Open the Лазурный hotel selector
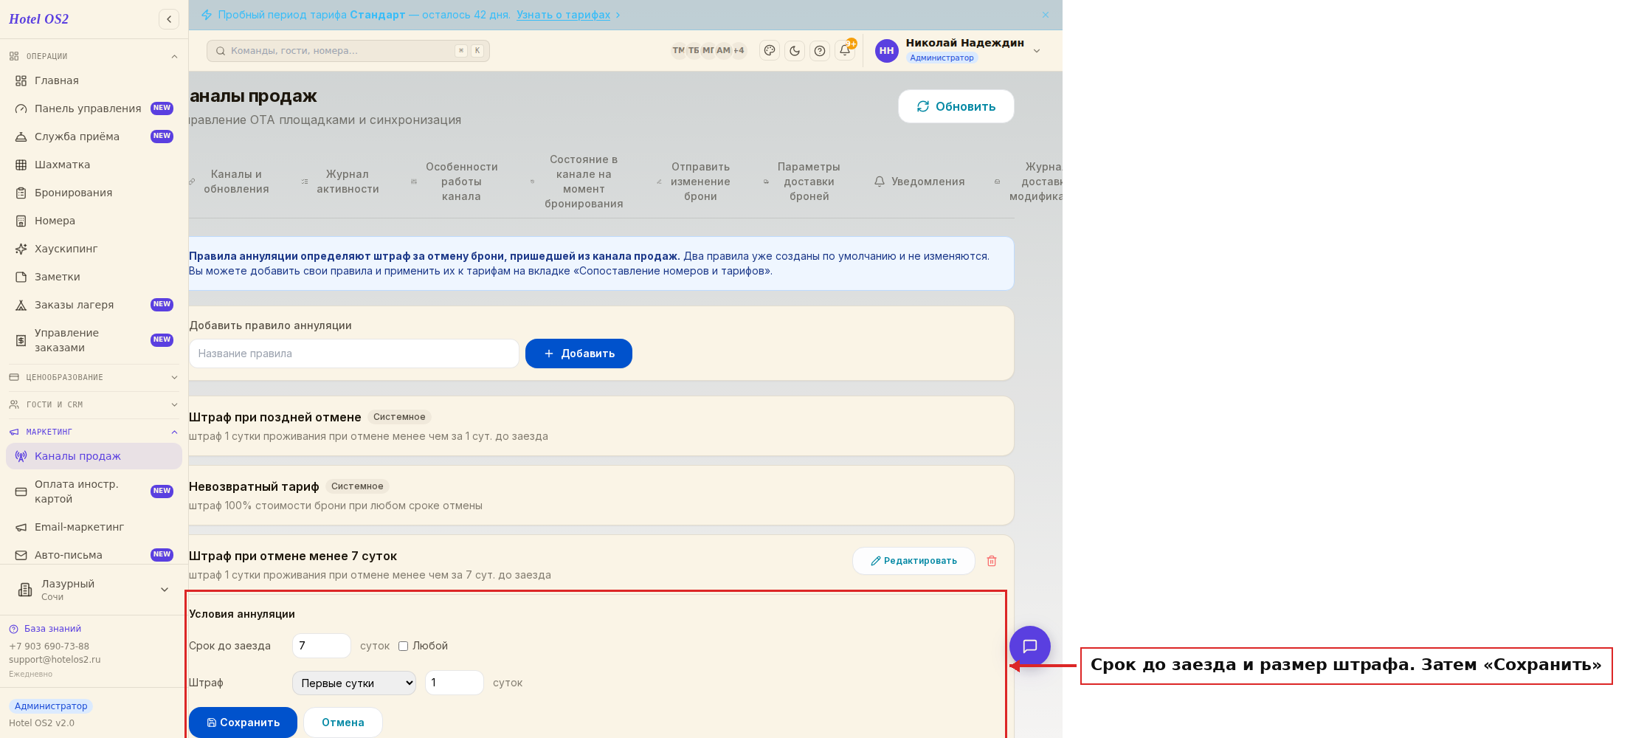1630x738 pixels. pos(94,590)
